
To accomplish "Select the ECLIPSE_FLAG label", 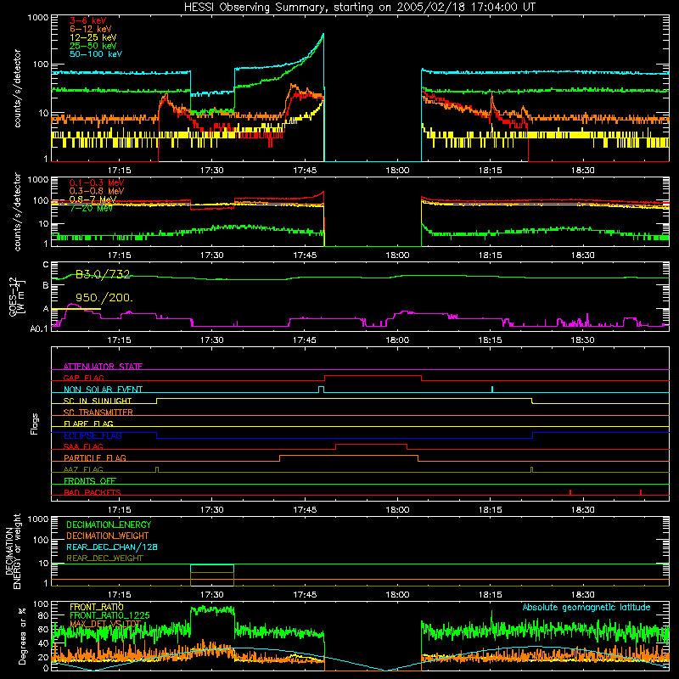I will (93, 435).
